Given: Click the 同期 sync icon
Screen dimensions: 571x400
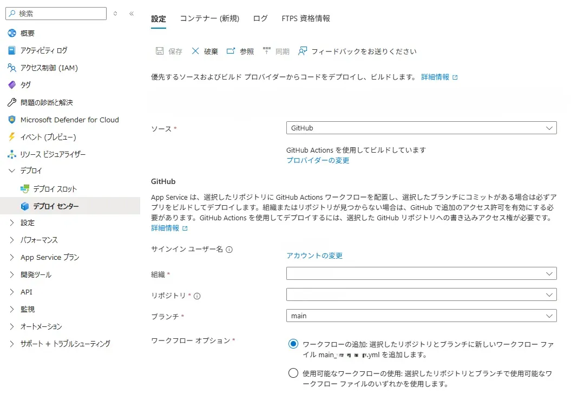Looking at the screenshot, I should [x=267, y=51].
